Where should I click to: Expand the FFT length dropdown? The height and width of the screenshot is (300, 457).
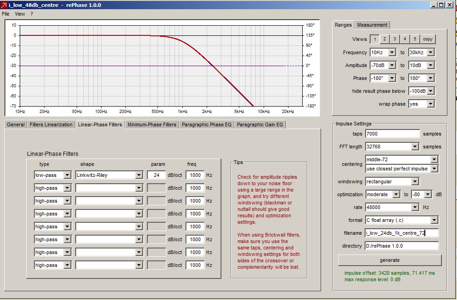point(415,147)
